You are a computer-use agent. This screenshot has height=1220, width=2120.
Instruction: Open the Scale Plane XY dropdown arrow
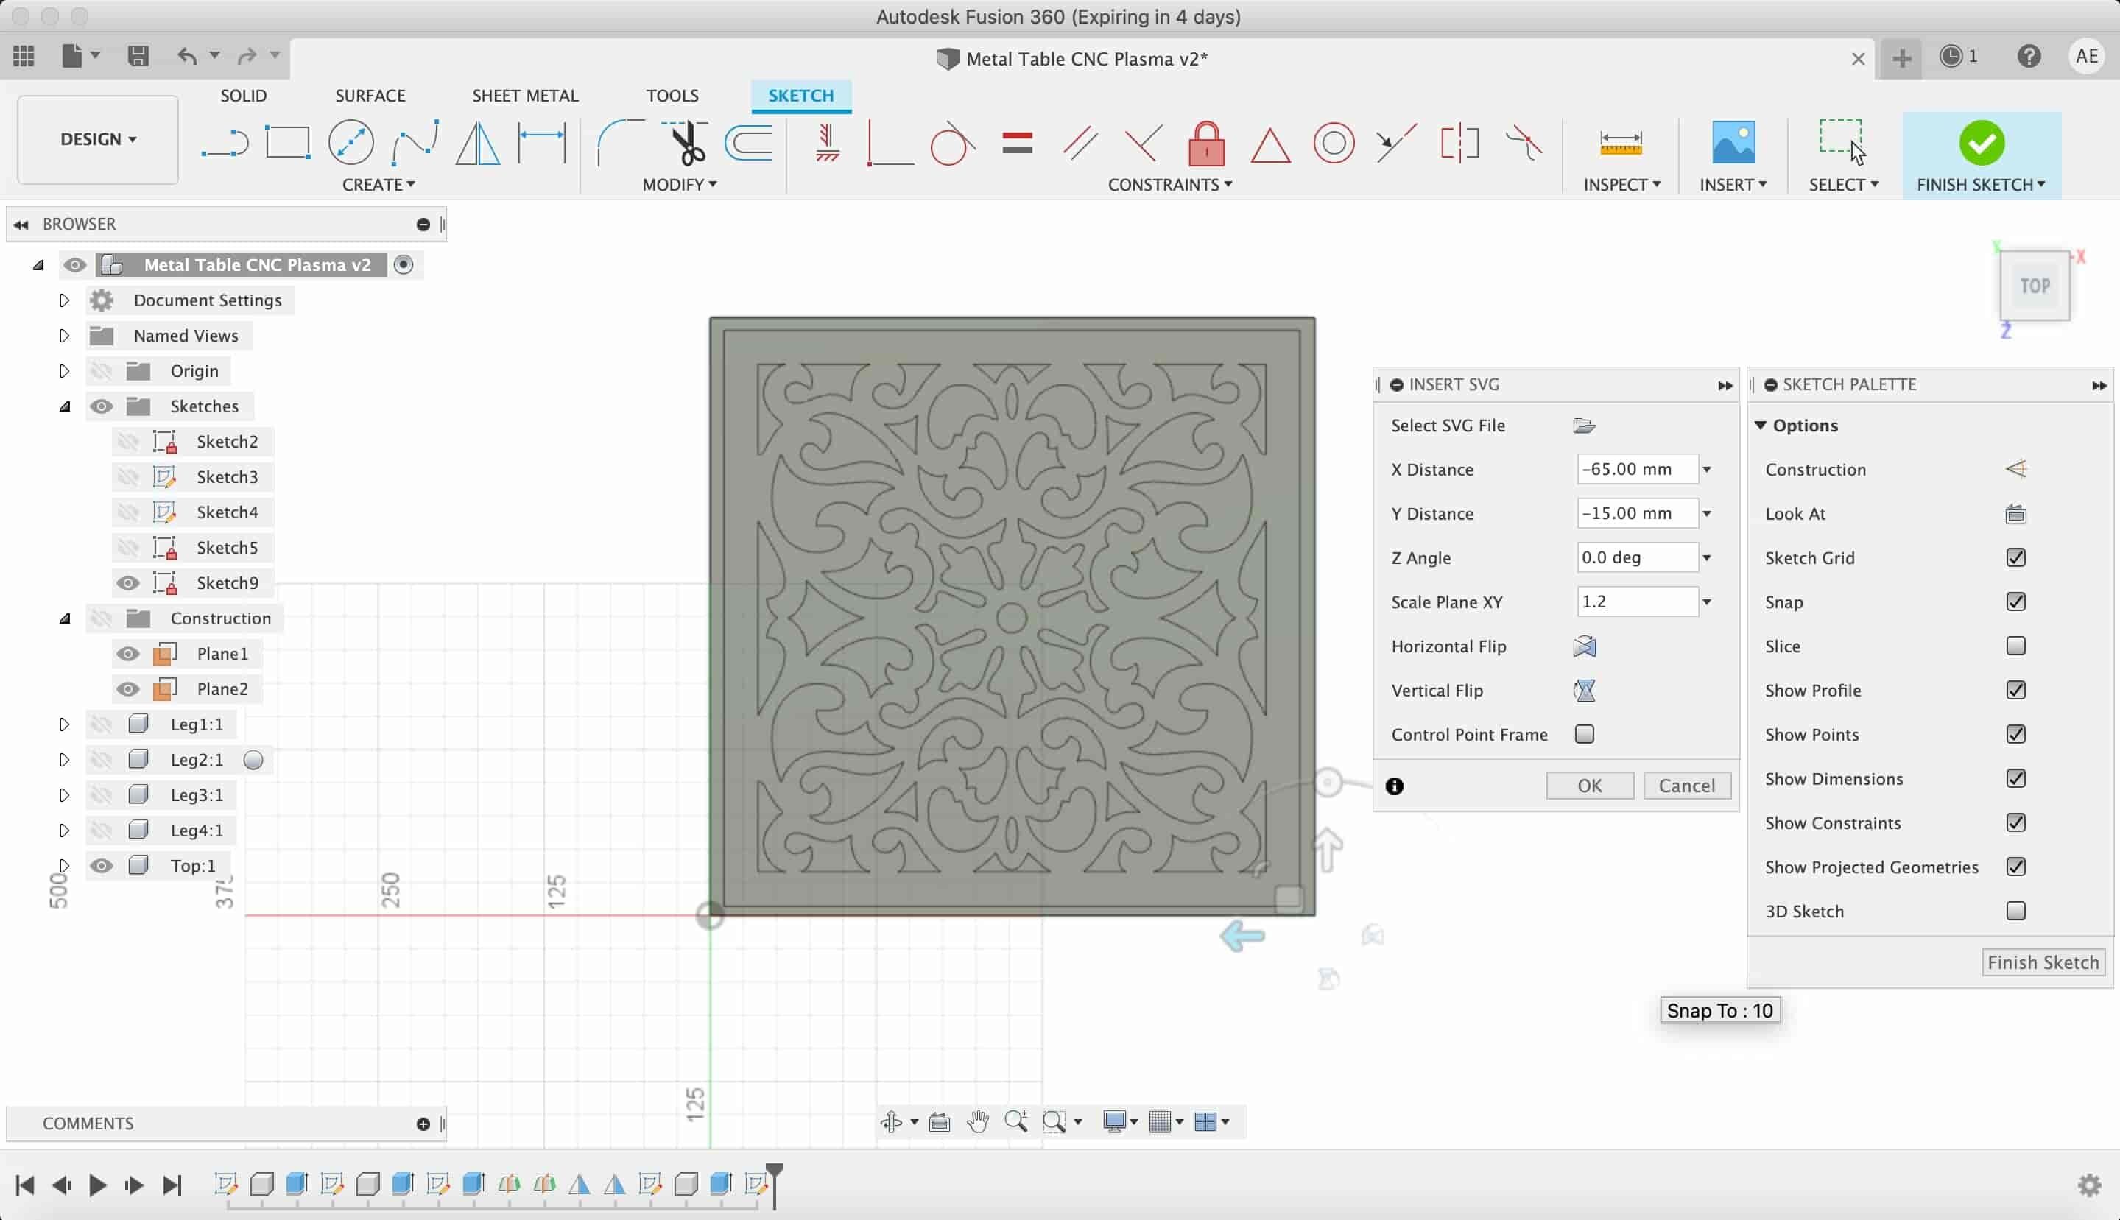(1706, 602)
